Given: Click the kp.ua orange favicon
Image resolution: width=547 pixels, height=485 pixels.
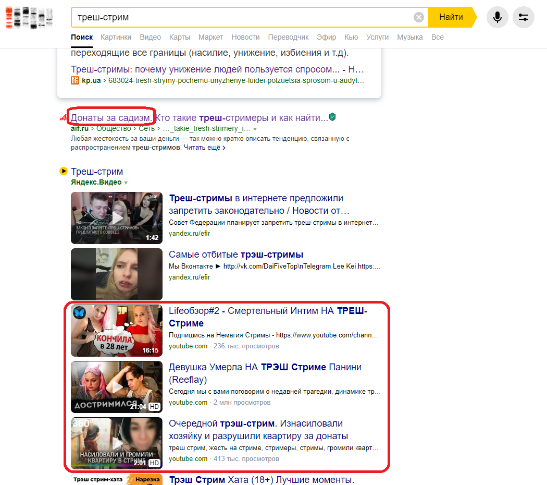Looking at the screenshot, I should 75,80.
